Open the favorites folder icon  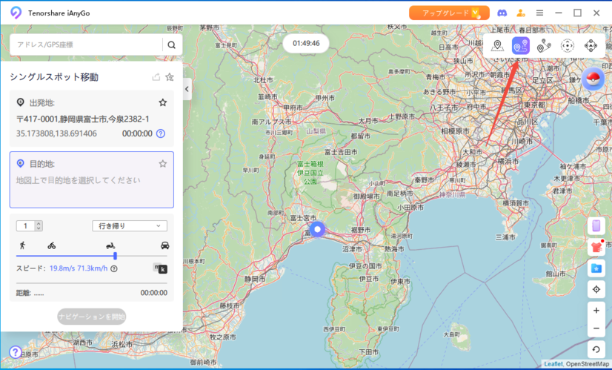pos(597,268)
